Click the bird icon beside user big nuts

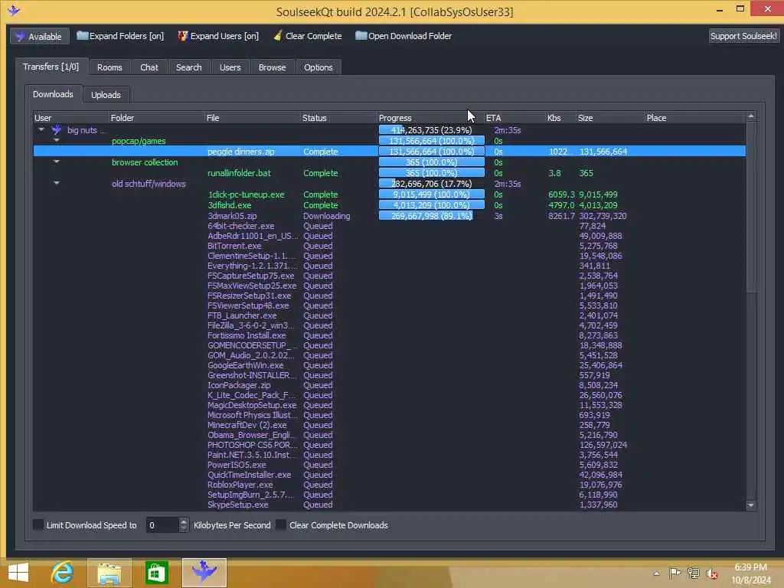[57, 130]
